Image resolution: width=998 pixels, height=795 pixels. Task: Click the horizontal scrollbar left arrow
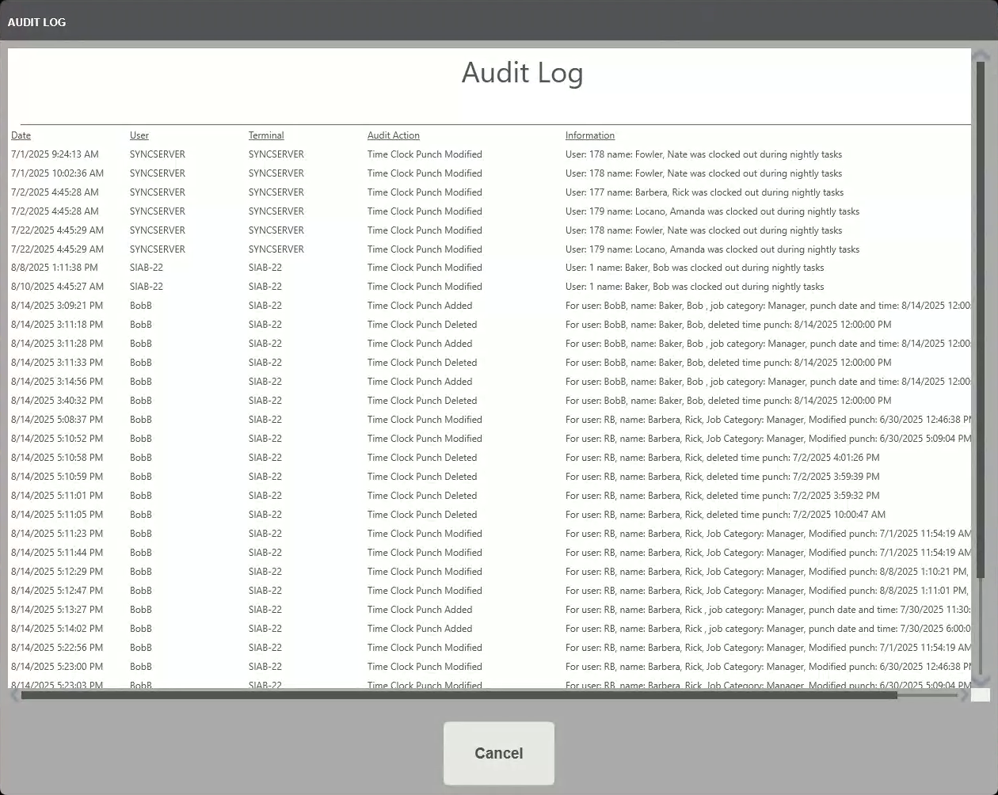tap(14, 695)
